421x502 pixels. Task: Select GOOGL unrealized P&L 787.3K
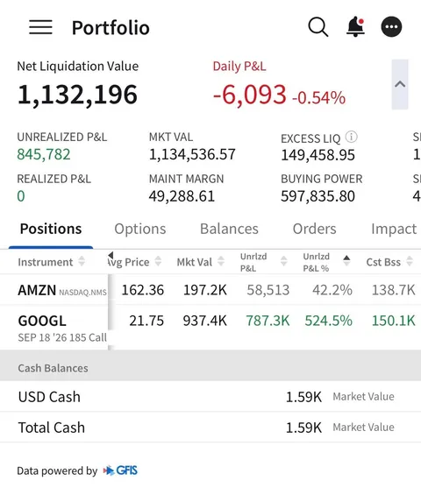coord(268,321)
